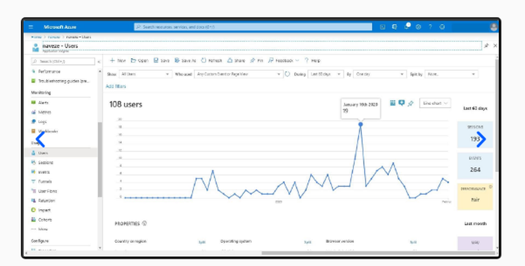This screenshot has height=266, width=525.
Task: Open the directory and subscription filter icon
Action: (394, 27)
